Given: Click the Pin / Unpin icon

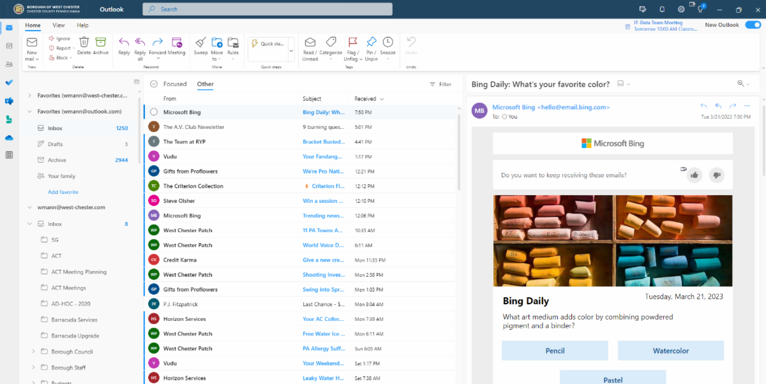Looking at the screenshot, I should point(371,43).
